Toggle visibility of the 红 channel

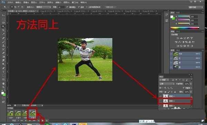click(x=171, y=58)
